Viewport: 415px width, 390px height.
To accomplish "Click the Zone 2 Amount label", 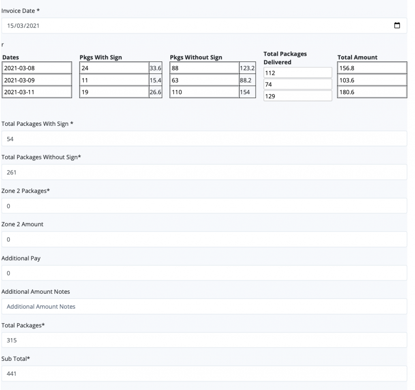I will click(x=22, y=224).
